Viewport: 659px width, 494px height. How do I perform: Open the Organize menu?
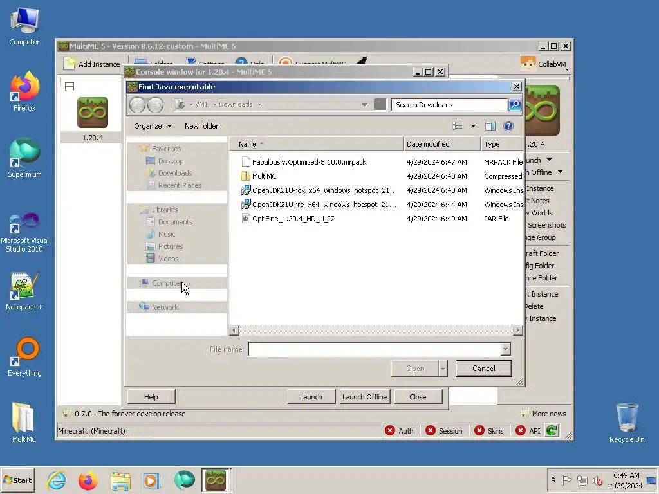(153, 126)
